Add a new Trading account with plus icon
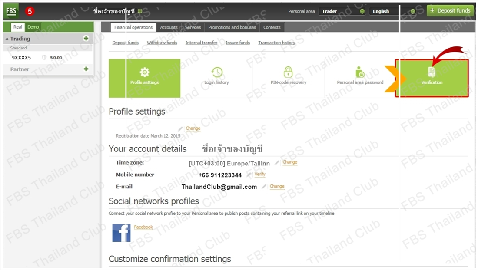 tap(86, 38)
